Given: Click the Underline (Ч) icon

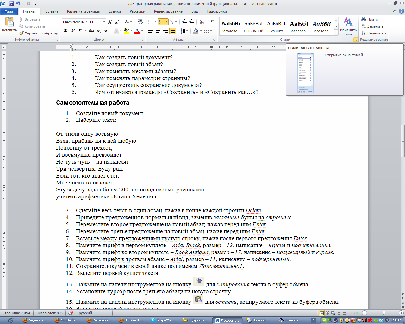Looking at the screenshot, I should coord(80,31).
